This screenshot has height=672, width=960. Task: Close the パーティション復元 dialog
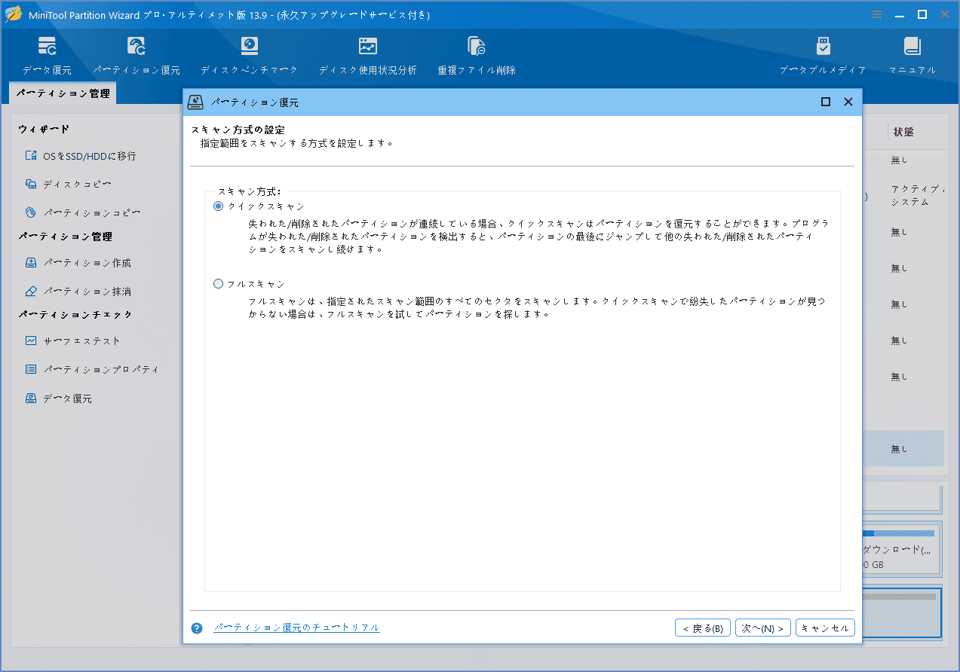click(848, 102)
